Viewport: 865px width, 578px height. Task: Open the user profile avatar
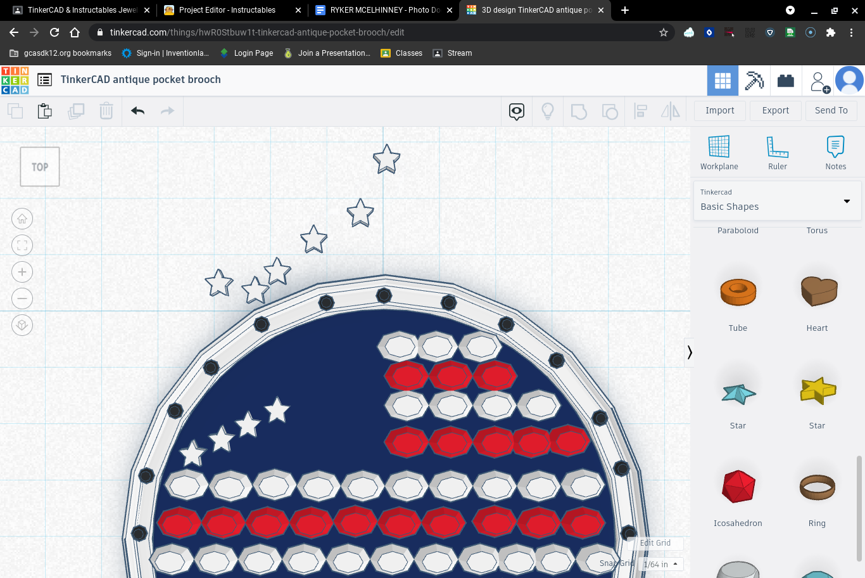pyautogui.click(x=850, y=80)
